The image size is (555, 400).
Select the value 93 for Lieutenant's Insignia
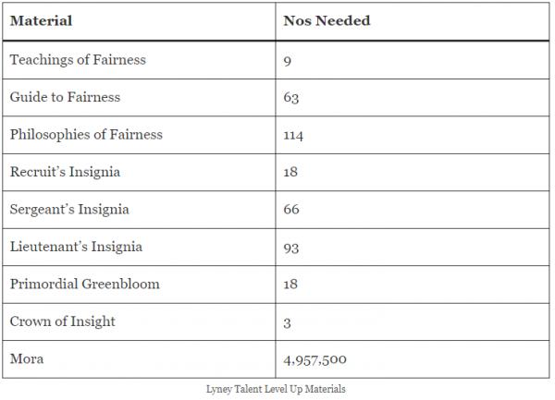pyautogui.click(x=292, y=247)
